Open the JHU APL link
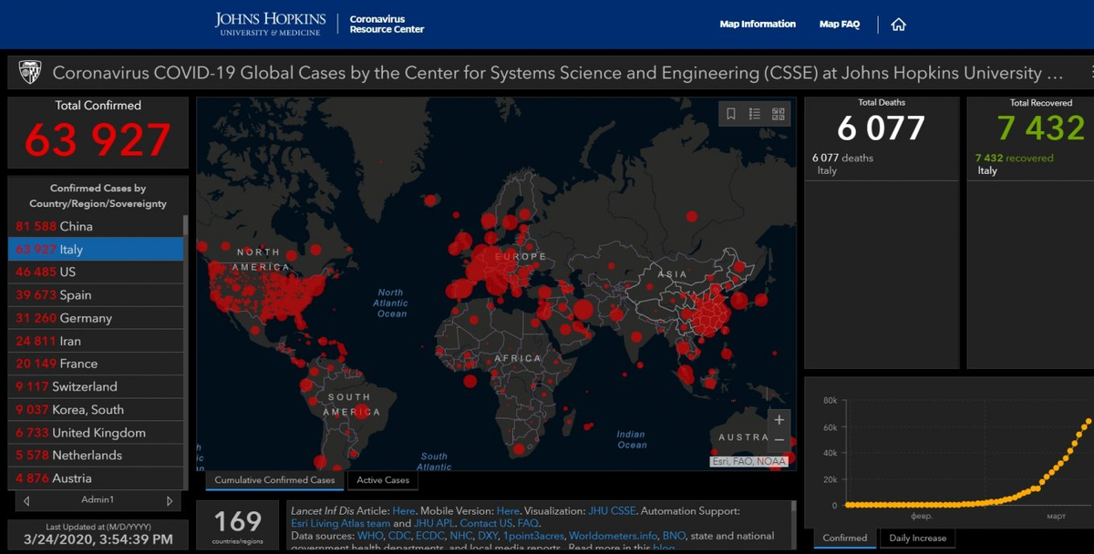This screenshot has width=1094, height=554. [435, 523]
